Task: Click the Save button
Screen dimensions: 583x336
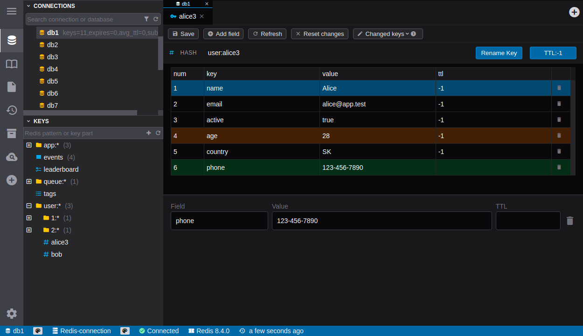Action: coord(183,34)
